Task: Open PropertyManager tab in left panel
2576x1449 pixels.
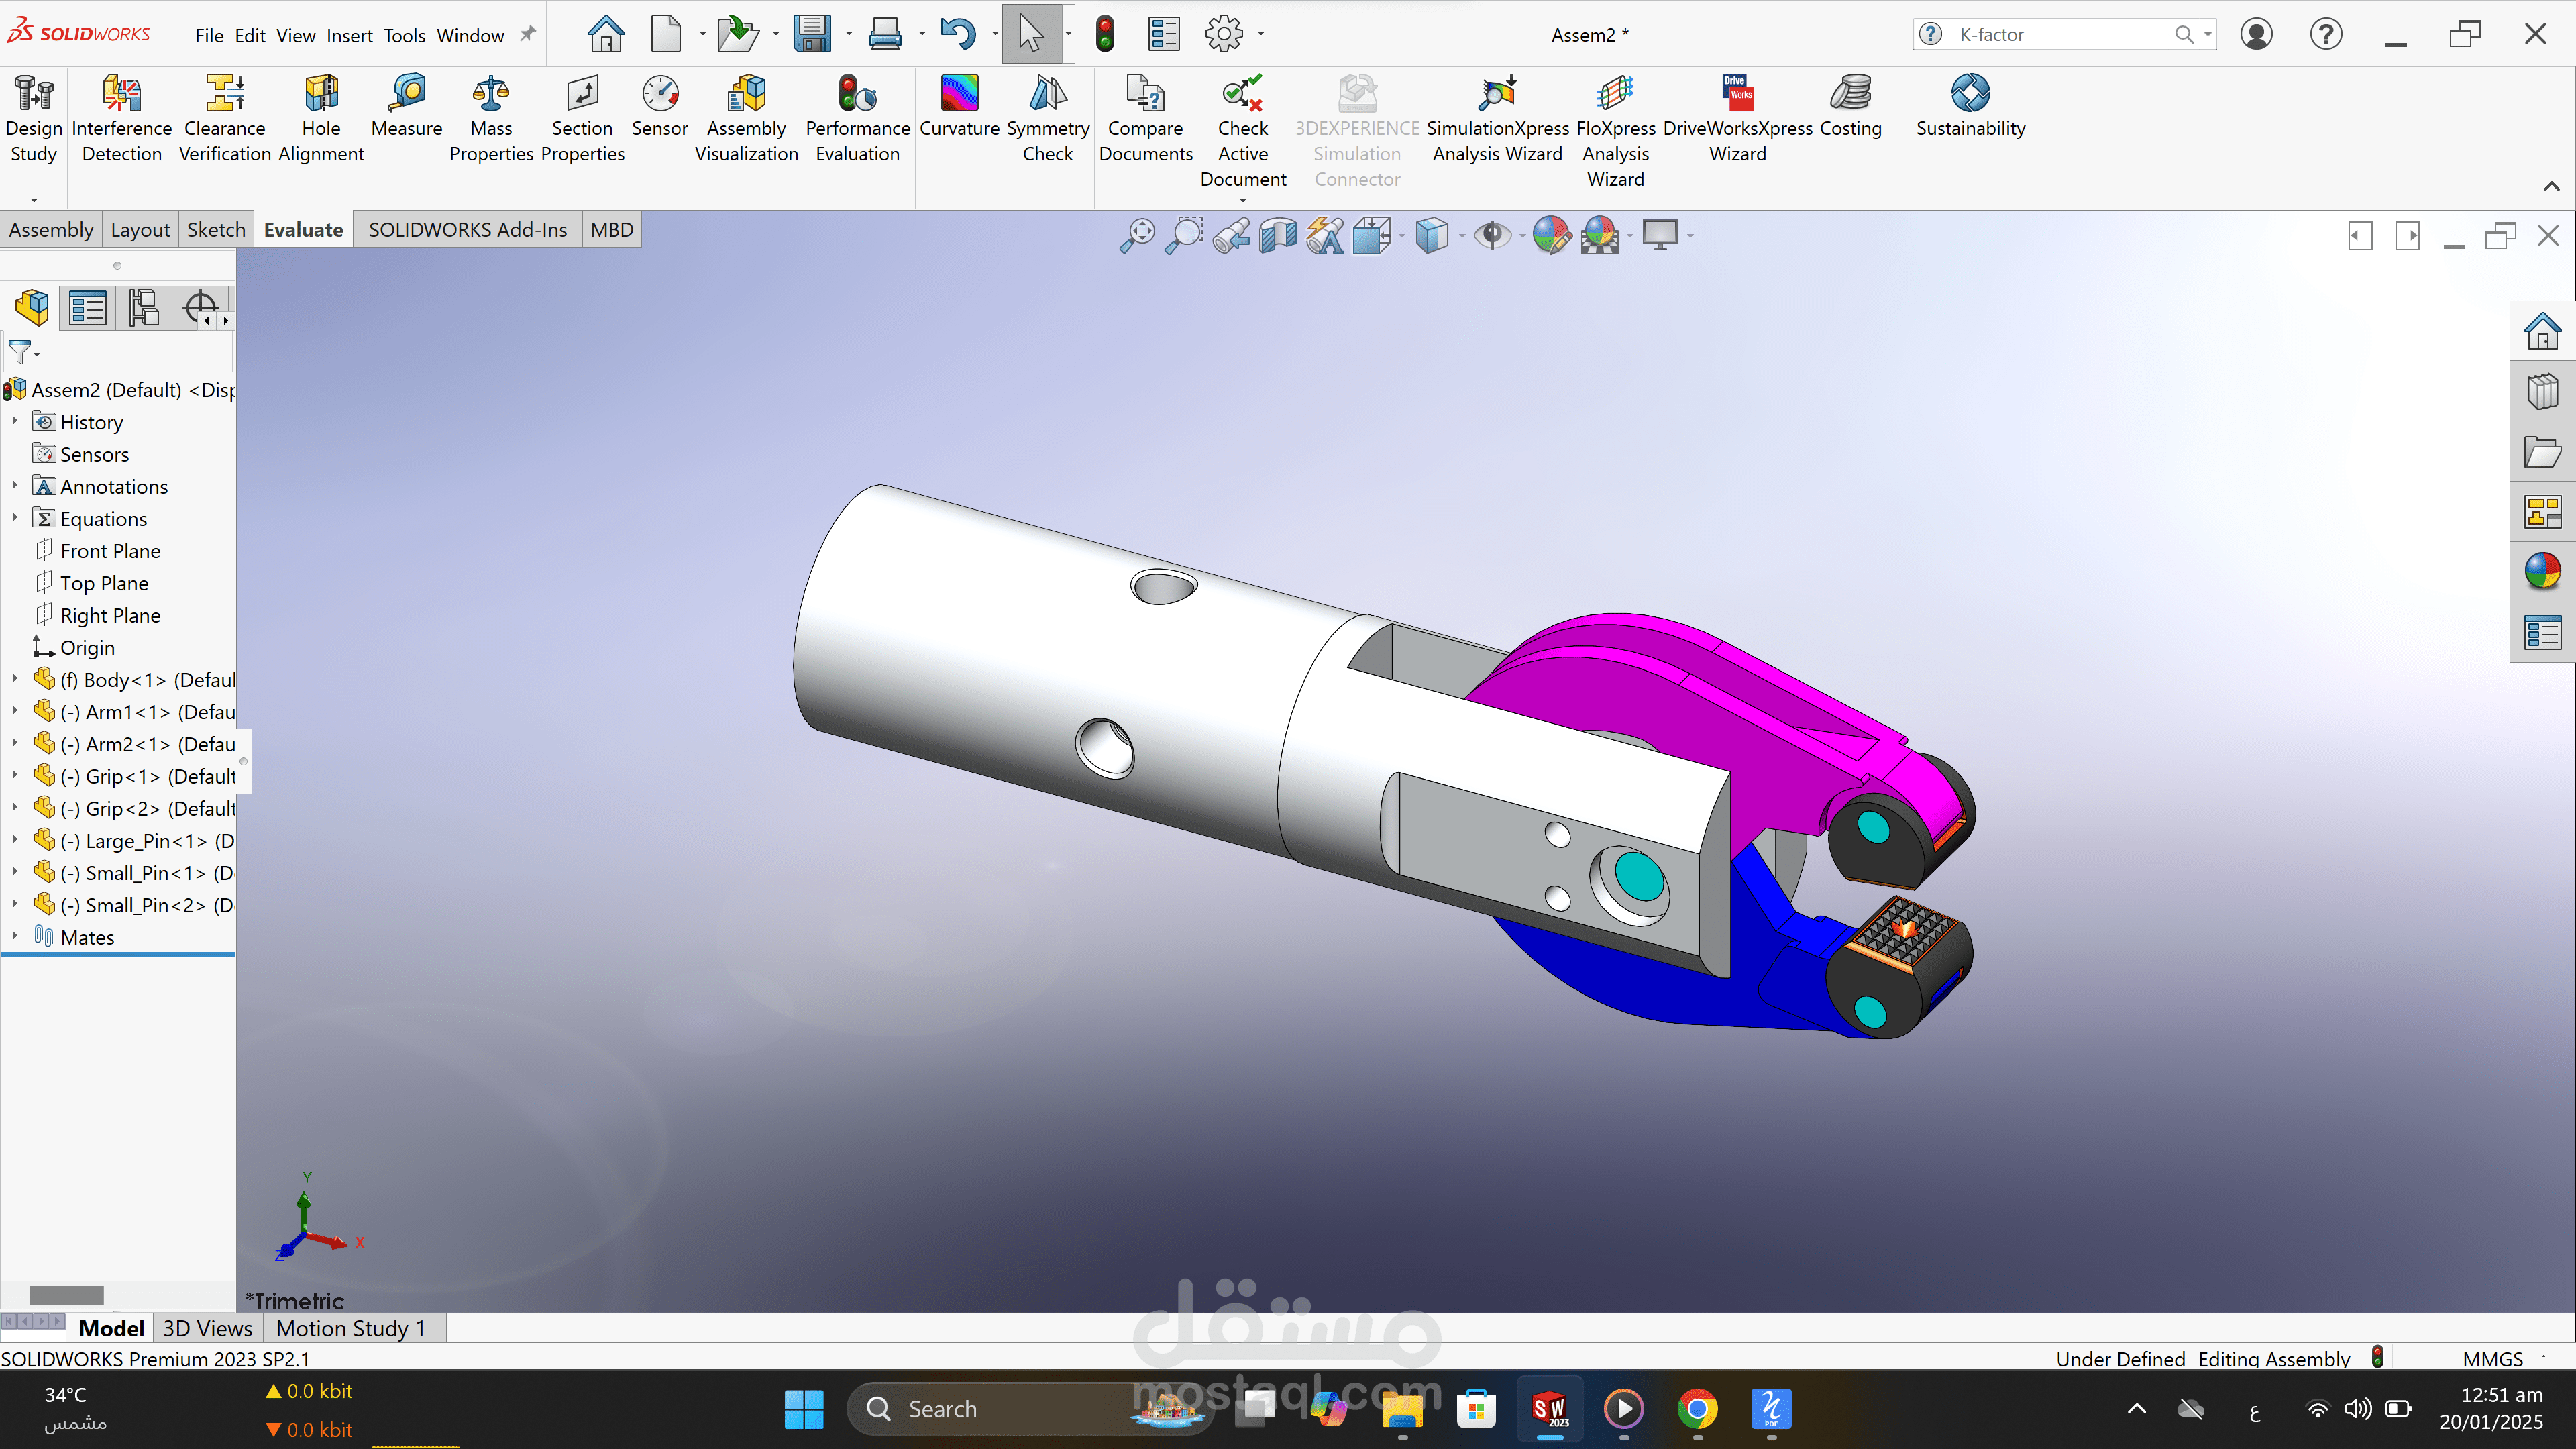Action: click(87, 308)
